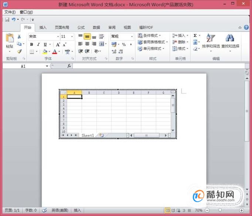
Task: Click column header D in embedded sheet
Action: point(119,92)
